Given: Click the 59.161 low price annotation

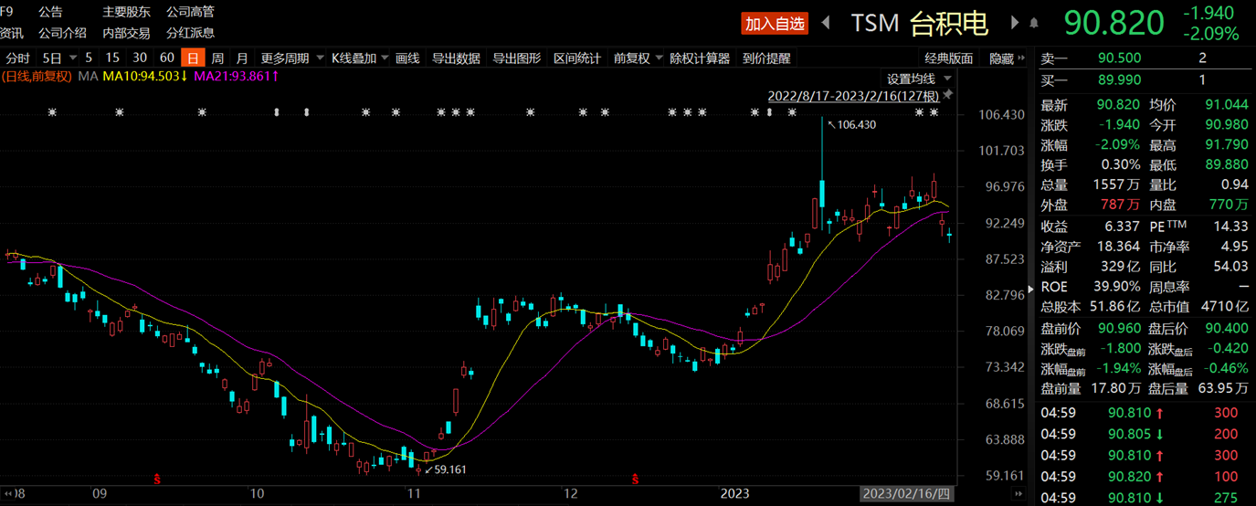Looking at the screenshot, I should click(448, 469).
